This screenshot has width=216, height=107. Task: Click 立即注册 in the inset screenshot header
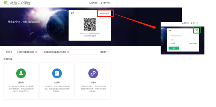[187, 23]
